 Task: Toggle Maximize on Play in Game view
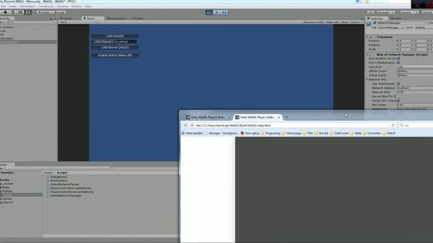313,22
